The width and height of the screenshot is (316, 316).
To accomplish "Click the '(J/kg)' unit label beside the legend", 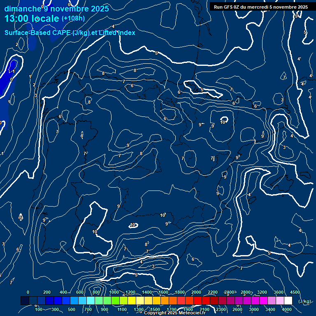I will [304, 301].
